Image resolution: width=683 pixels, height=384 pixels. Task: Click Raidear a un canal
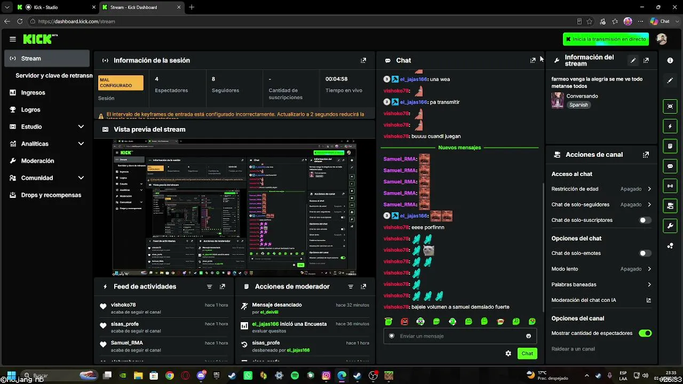coord(573,349)
